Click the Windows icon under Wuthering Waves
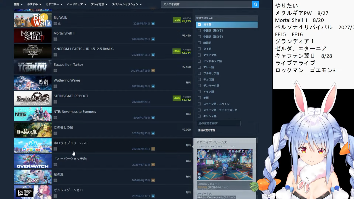Screen dimensions: 354x199 click(x=55, y=86)
